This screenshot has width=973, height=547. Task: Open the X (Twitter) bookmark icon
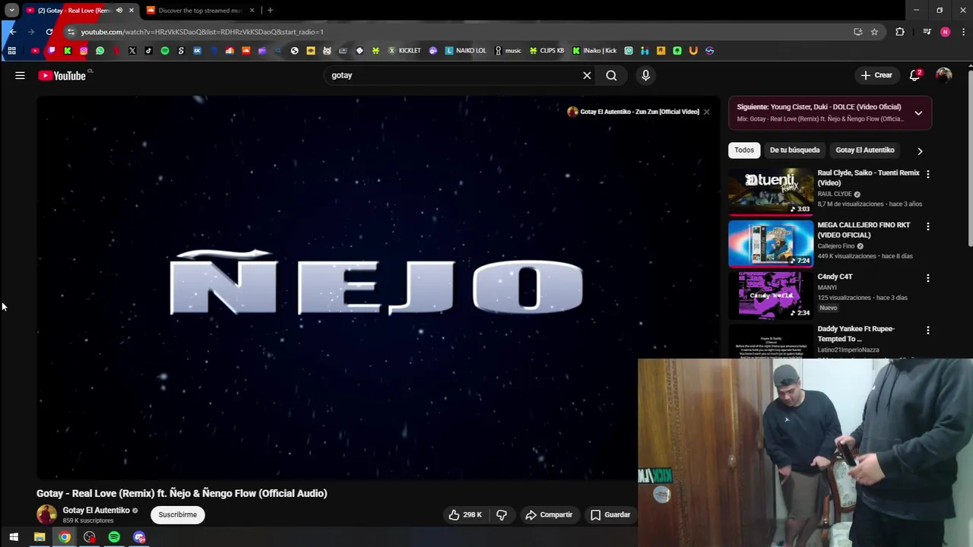point(132,51)
